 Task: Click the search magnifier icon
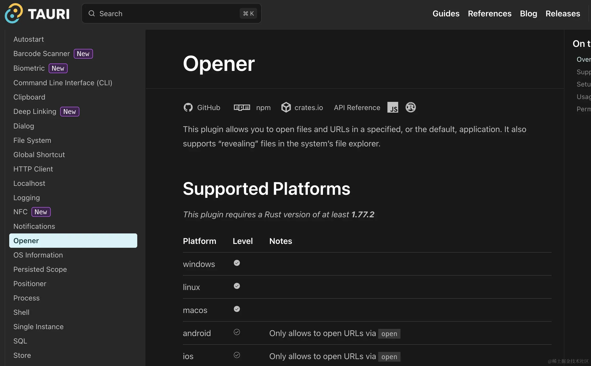92,14
